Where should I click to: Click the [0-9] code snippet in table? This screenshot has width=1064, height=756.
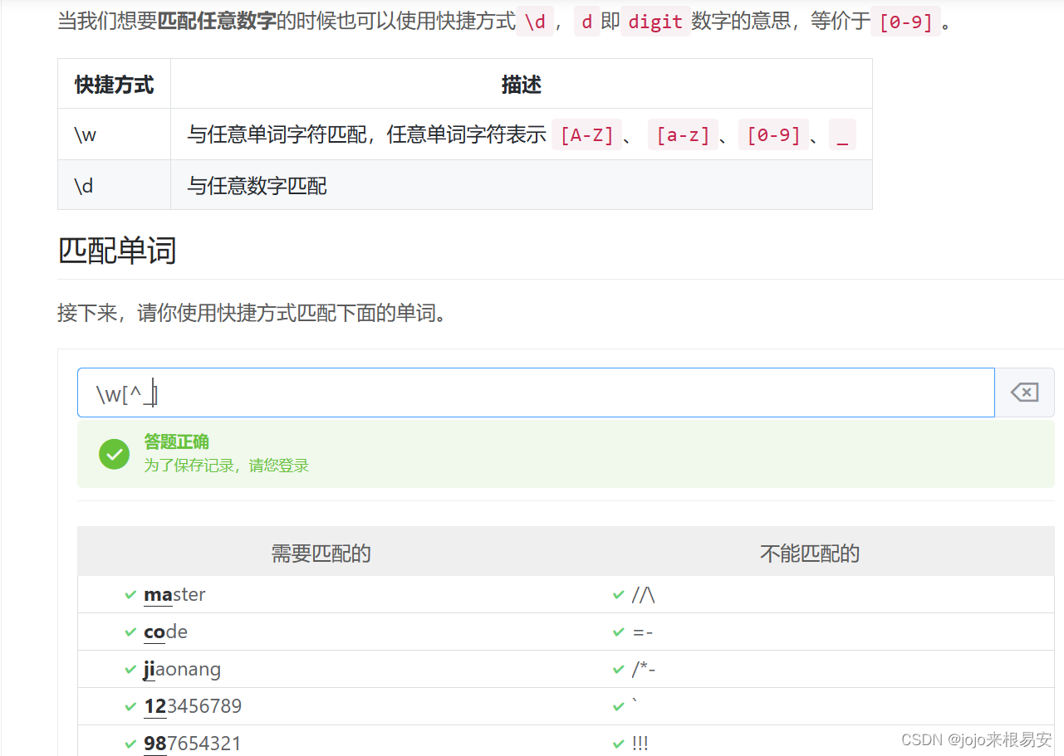773,134
